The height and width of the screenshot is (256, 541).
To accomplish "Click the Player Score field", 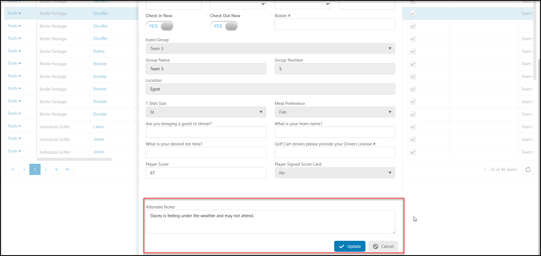I will point(206,173).
